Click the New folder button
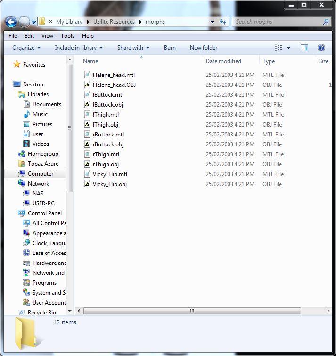 (204, 48)
